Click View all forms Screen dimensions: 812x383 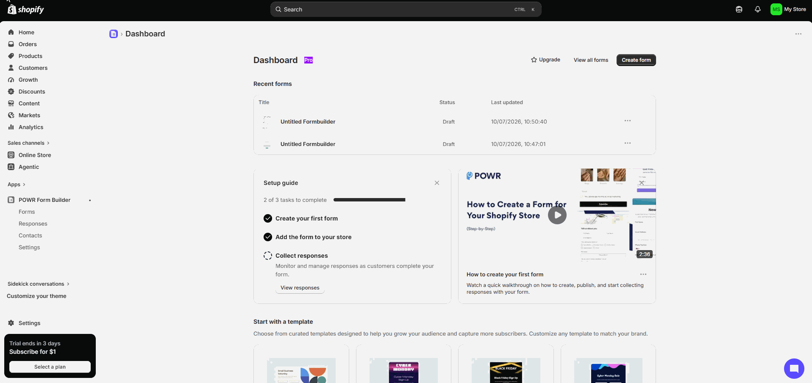(x=591, y=60)
